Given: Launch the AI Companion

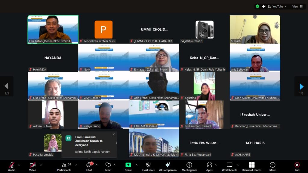Looking at the screenshot, I should [168, 166].
